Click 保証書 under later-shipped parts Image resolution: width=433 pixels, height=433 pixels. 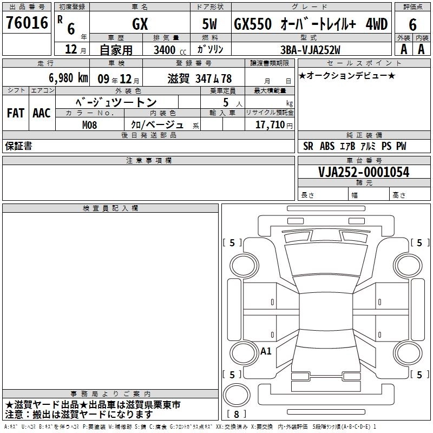point(18,146)
